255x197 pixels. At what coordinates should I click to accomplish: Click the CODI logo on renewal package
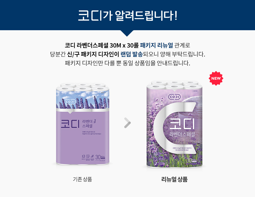175,97
